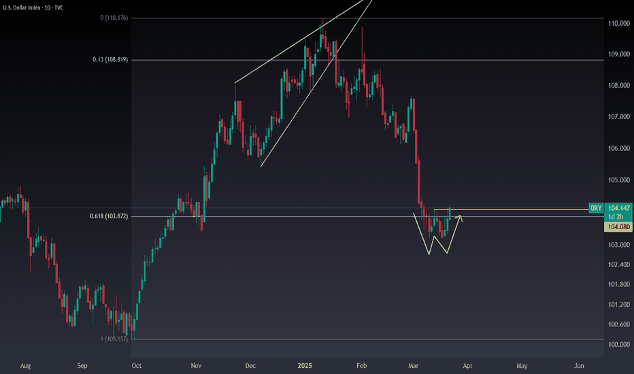Select the lower rising wedge trendline
Viewport: 634px width, 374px height.
pos(316,83)
